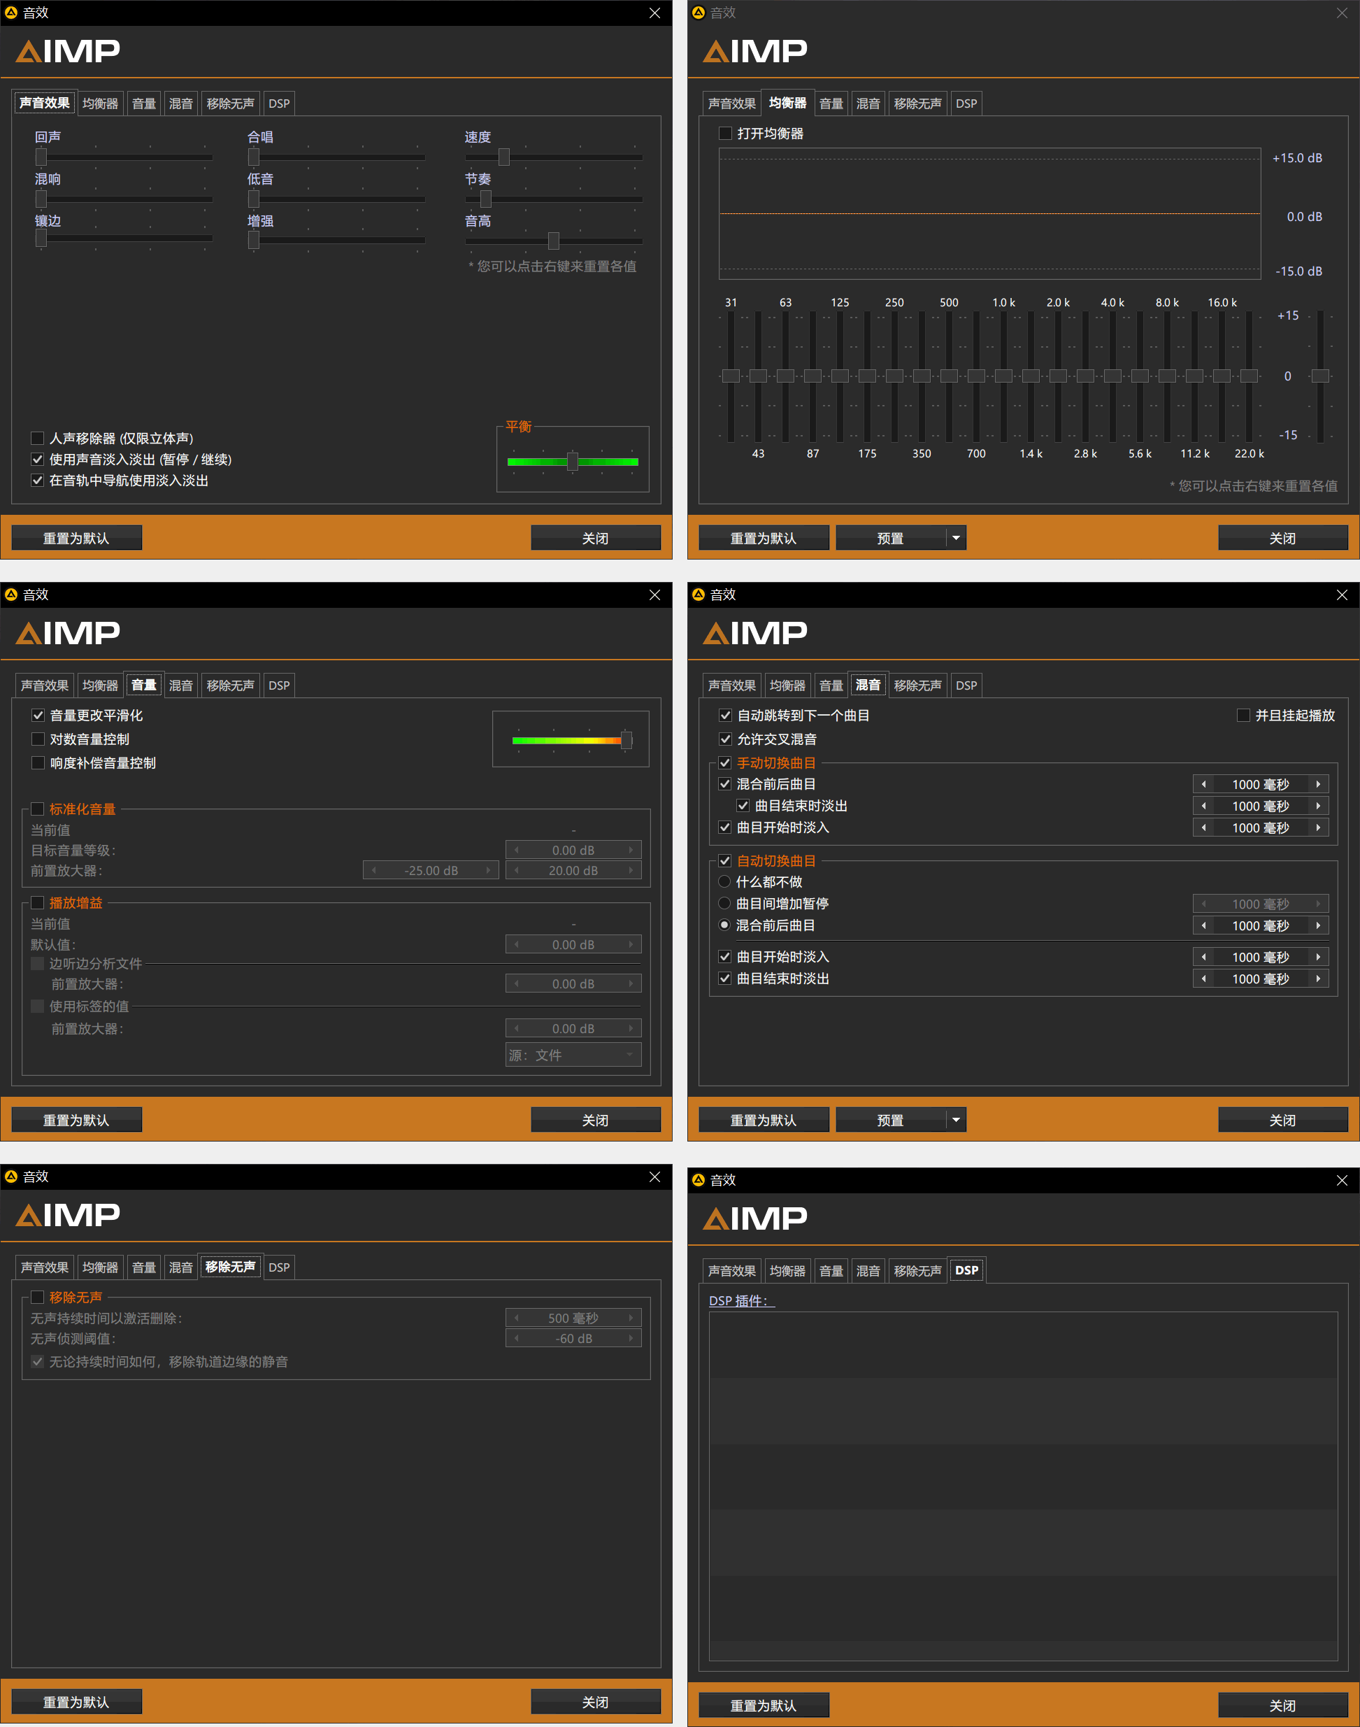Toggle 使用声音淡入淡出 (暂停 / 继续)

coord(38,459)
